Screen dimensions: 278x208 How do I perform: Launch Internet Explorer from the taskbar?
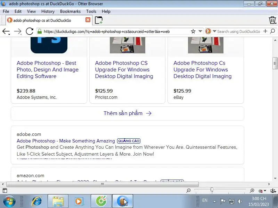click(x=37, y=201)
